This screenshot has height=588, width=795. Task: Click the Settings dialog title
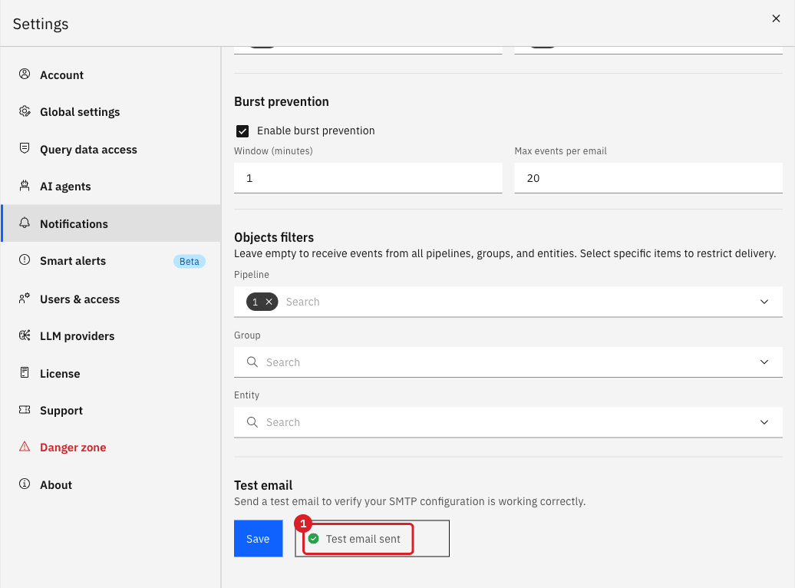click(41, 24)
